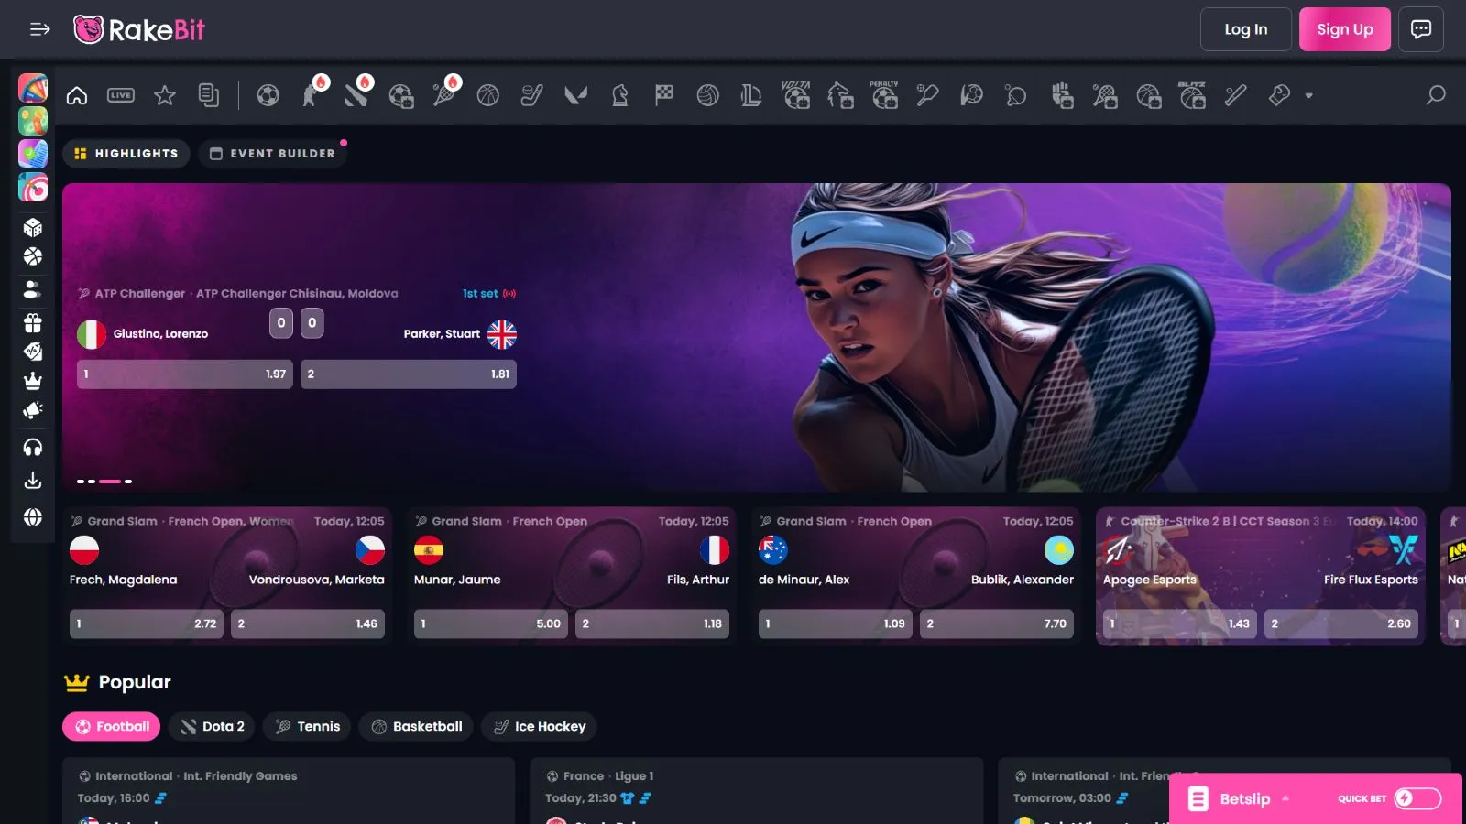Open the gift bonuses icon in sidebar
This screenshot has height=824, width=1466.
[x=33, y=322]
